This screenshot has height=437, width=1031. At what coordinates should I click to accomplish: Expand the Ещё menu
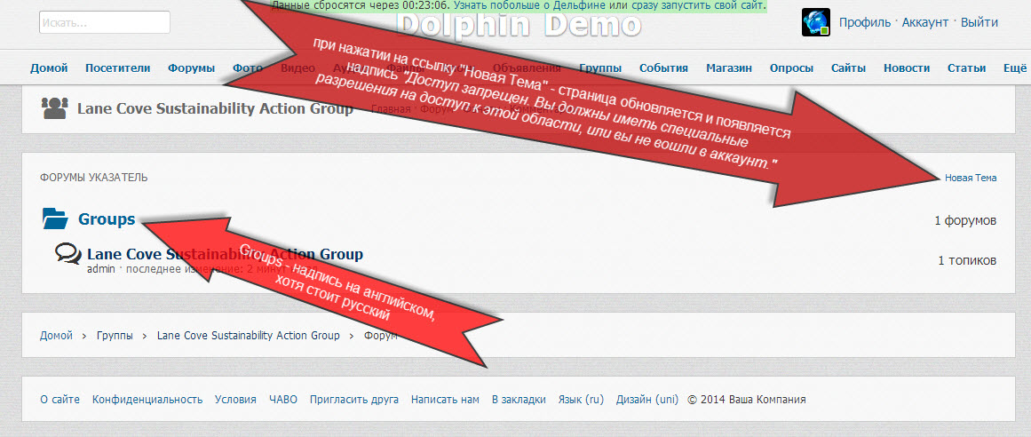coord(1015,68)
